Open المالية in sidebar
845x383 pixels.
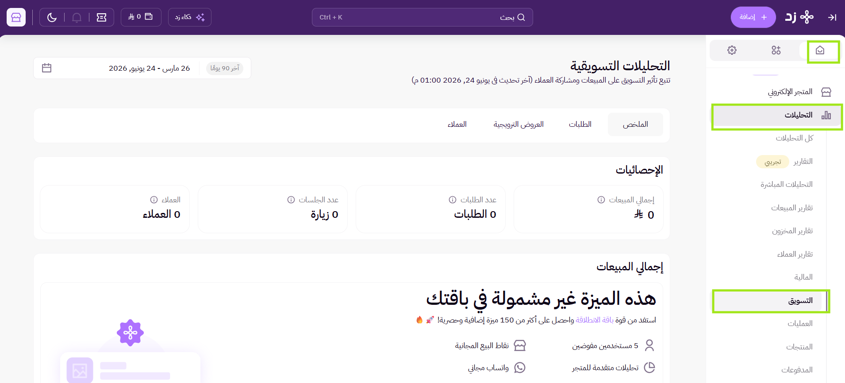[x=803, y=277]
